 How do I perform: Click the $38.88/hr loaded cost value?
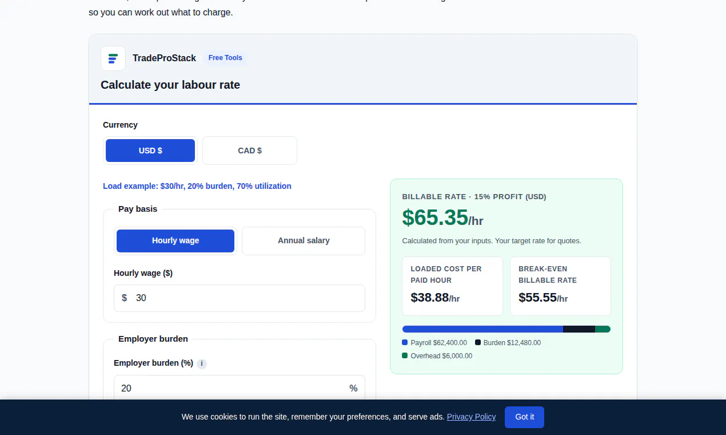point(435,298)
